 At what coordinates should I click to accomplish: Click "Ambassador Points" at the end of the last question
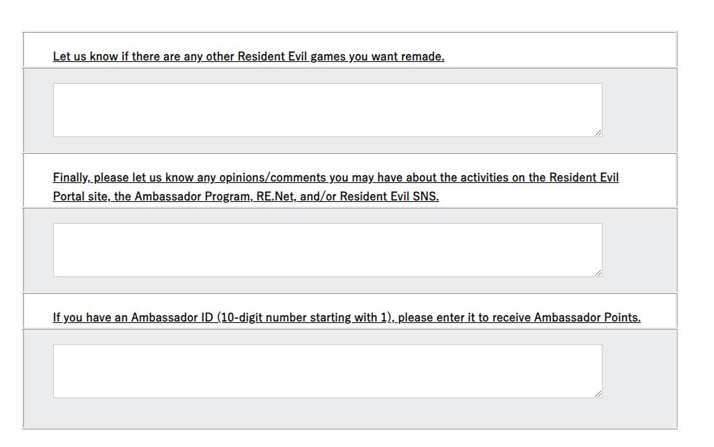tap(586, 318)
